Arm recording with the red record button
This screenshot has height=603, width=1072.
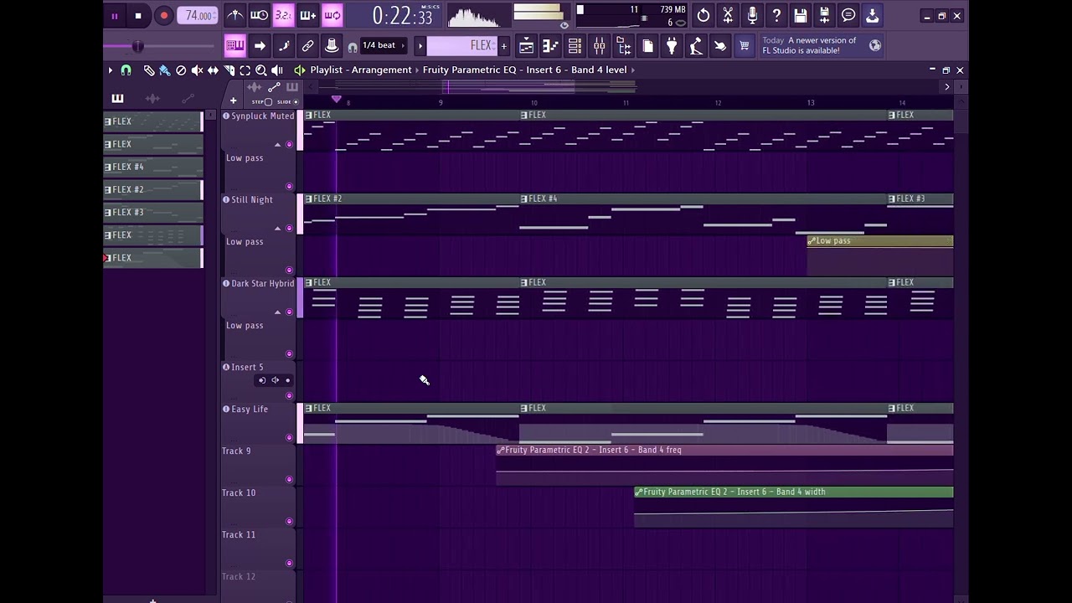click(164, 16)
